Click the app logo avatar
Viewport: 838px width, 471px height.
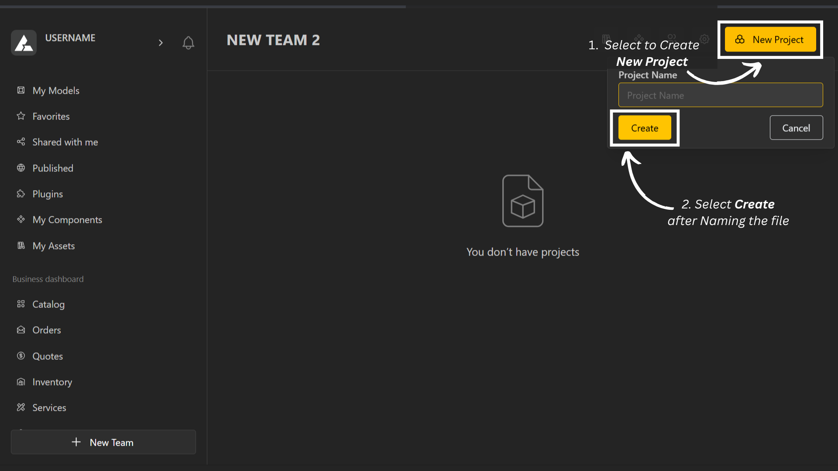pyautogui.click(x=24, y=43)
